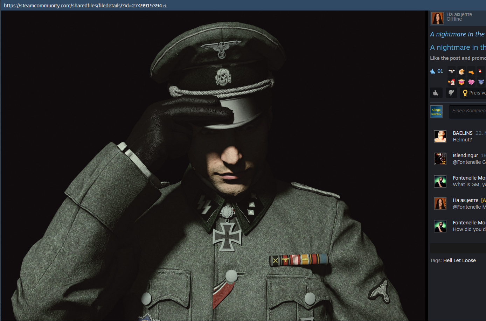Click the thumbs down rate button
The height and width of the screenshot is (321, 486).
[x=451, y=93]
